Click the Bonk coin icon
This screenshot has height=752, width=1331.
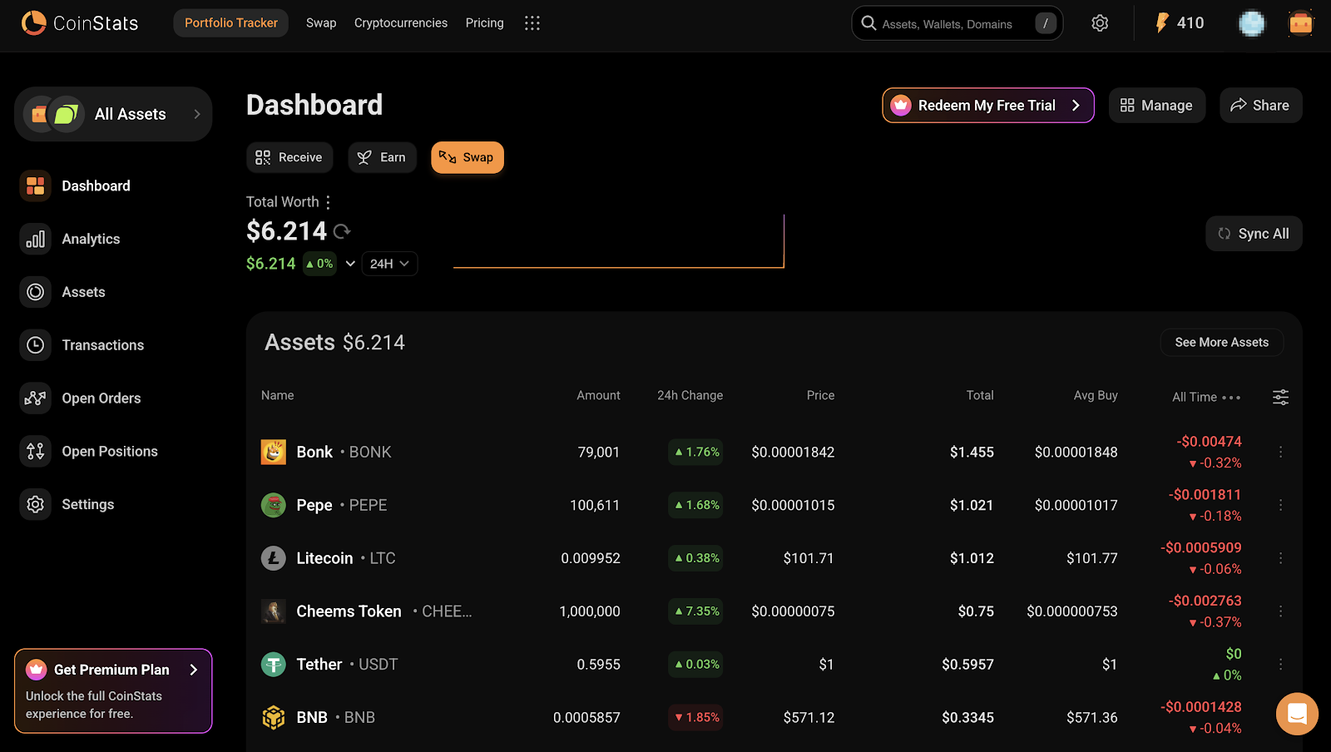tap(274, 452)
